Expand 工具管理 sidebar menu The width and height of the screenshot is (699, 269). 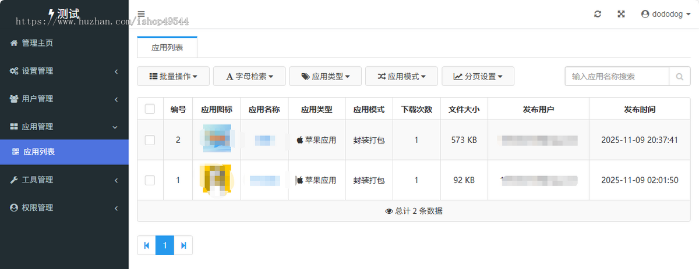[64, 180]
